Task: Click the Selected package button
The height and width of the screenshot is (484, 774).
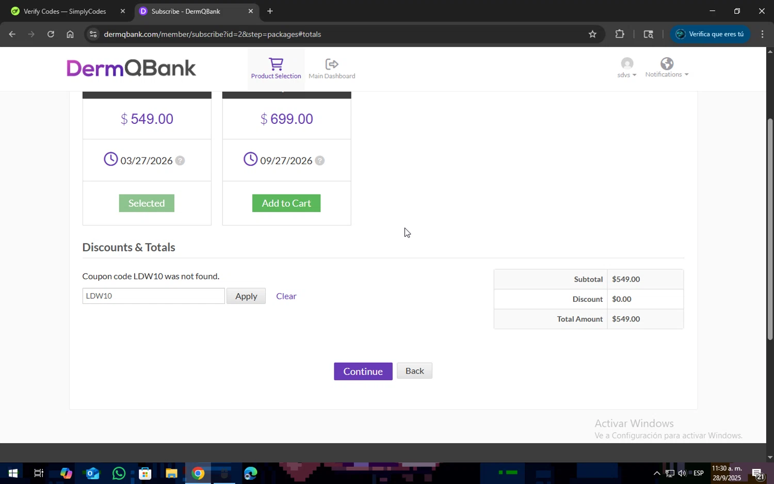Action: pos(147,203)
